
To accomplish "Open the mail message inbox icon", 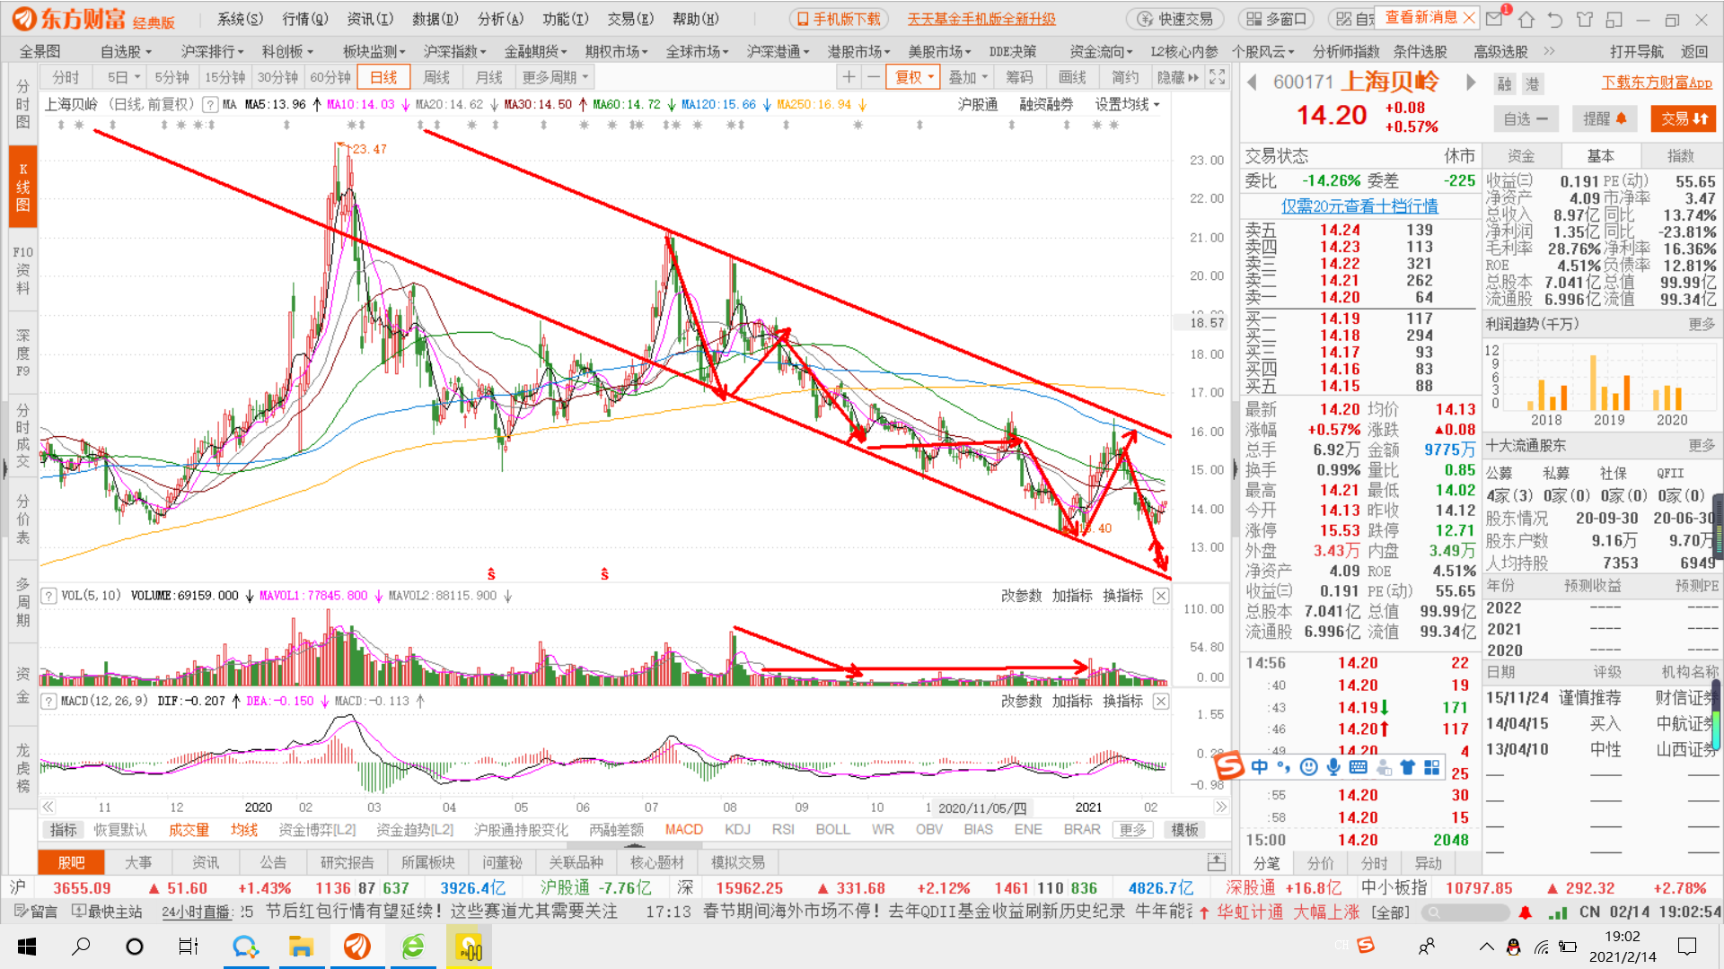I will click(1495, 19).
